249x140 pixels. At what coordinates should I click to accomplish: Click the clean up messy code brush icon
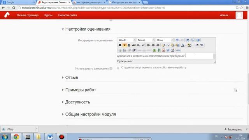coord(163,45)
